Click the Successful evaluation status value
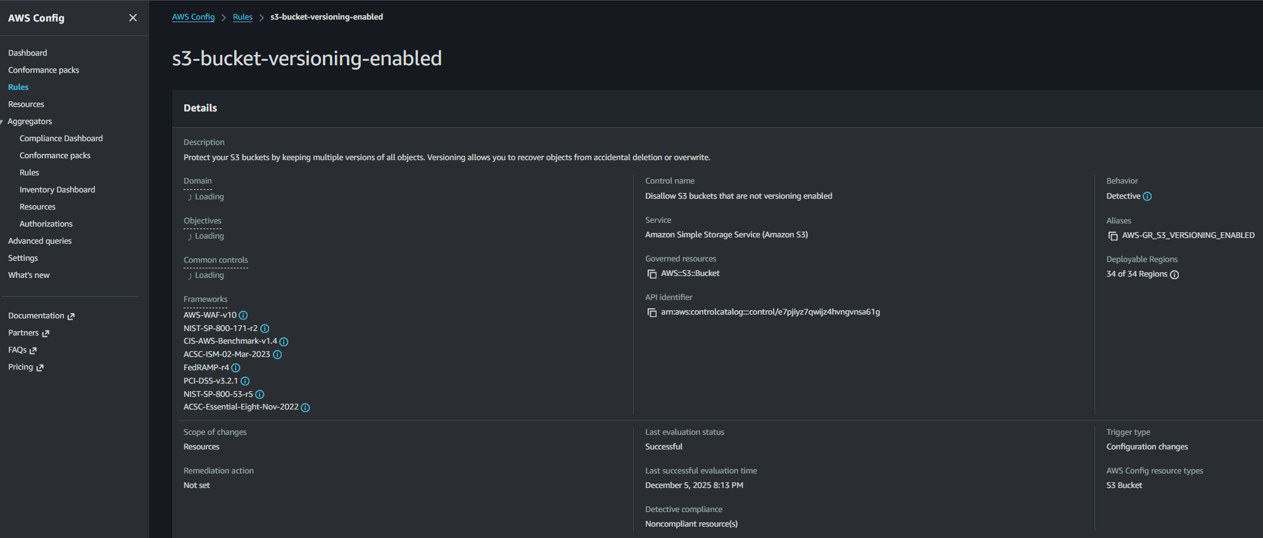Viewport: 1263px width, 538px height. point(663,447)
